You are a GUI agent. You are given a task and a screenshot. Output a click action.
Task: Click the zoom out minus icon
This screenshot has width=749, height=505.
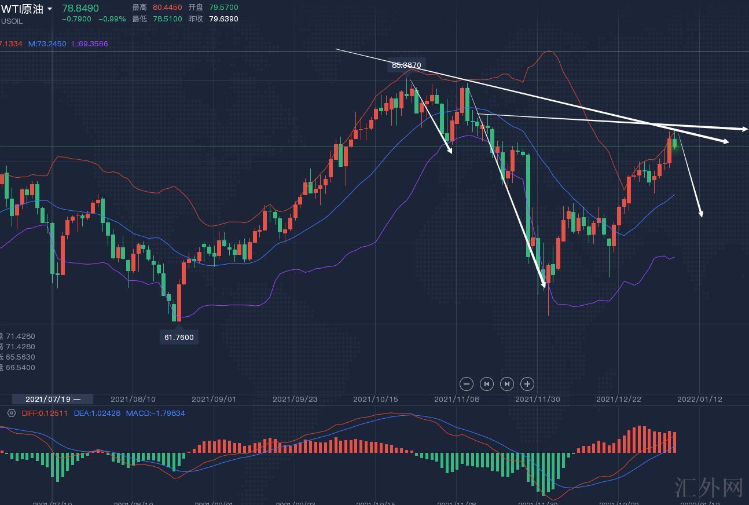click(467, 384)
